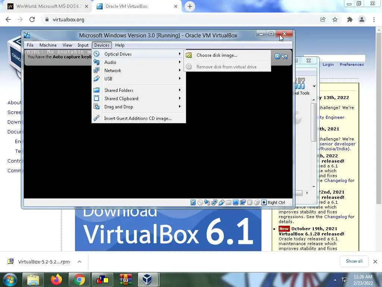Click the VirtualBox taskbar icon
This screenshot has width=382, height=287.
pos(148,280)
